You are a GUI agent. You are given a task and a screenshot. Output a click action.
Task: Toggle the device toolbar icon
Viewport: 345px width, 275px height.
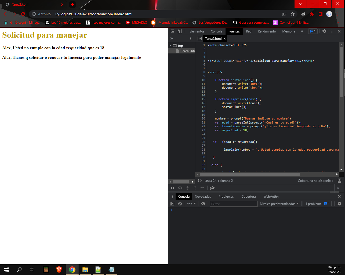click(180, 31)
